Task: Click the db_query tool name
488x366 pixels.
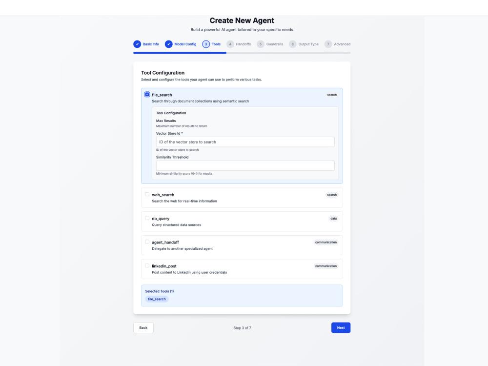Action: (x=161, y=219)
